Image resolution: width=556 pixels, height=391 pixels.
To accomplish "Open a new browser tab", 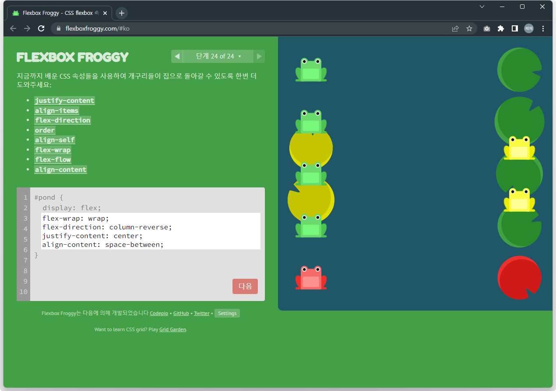I will coord(122,13).
